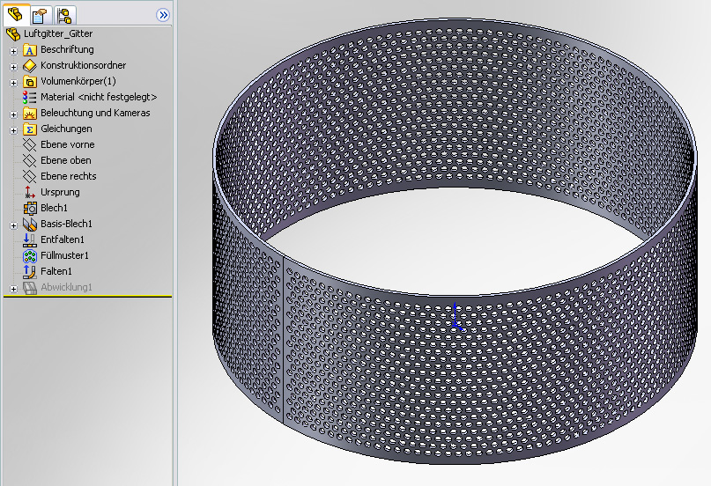The width and height of the screenshot is (711, 486).
Task: Click the Blech1 sheet metal icon
Action: pos(29,209)
